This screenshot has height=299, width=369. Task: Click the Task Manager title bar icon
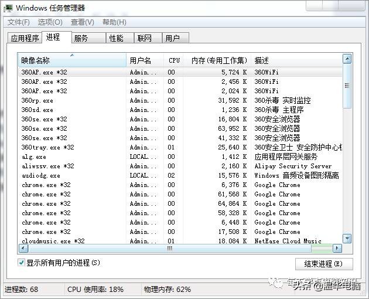pos(8,8)
